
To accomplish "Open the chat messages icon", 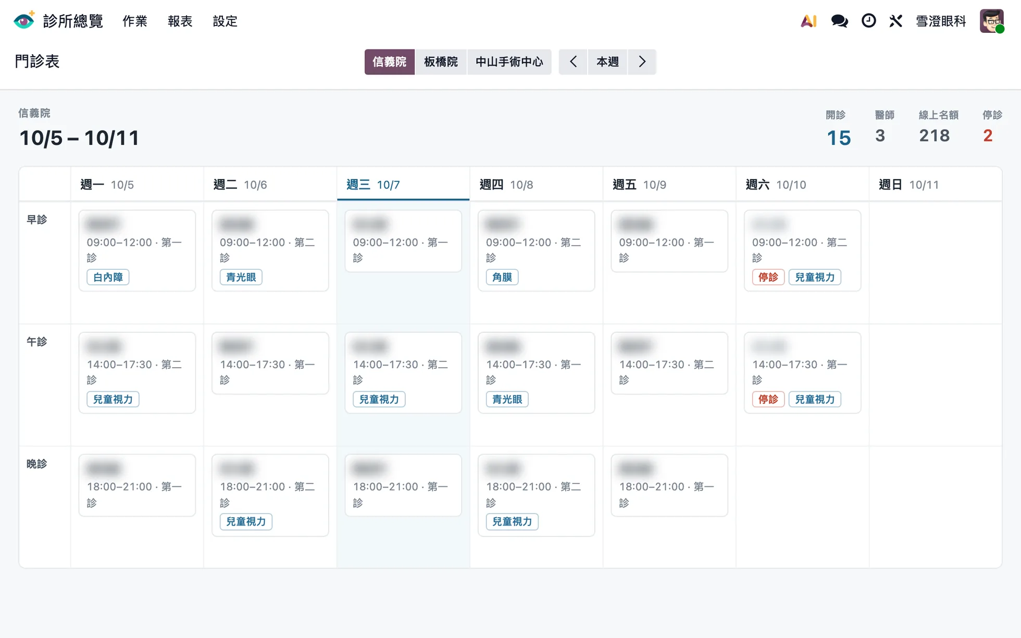I will [839, 21].
